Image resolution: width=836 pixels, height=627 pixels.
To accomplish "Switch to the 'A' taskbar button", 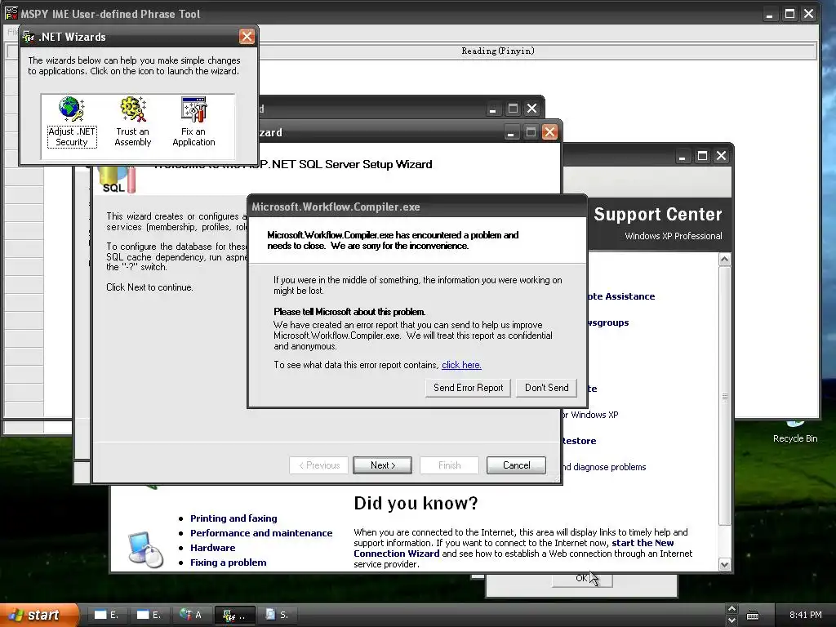I will 191,615.
